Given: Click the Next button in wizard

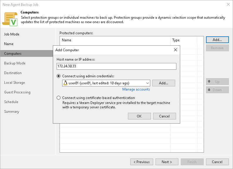Looking at the screenshot, I should 166,162.
